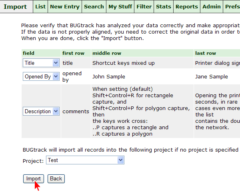This screenshot has width=240, height=194.
Task: Click the 'Shortcut keys mixed up' cell
Action: point(124,63)
